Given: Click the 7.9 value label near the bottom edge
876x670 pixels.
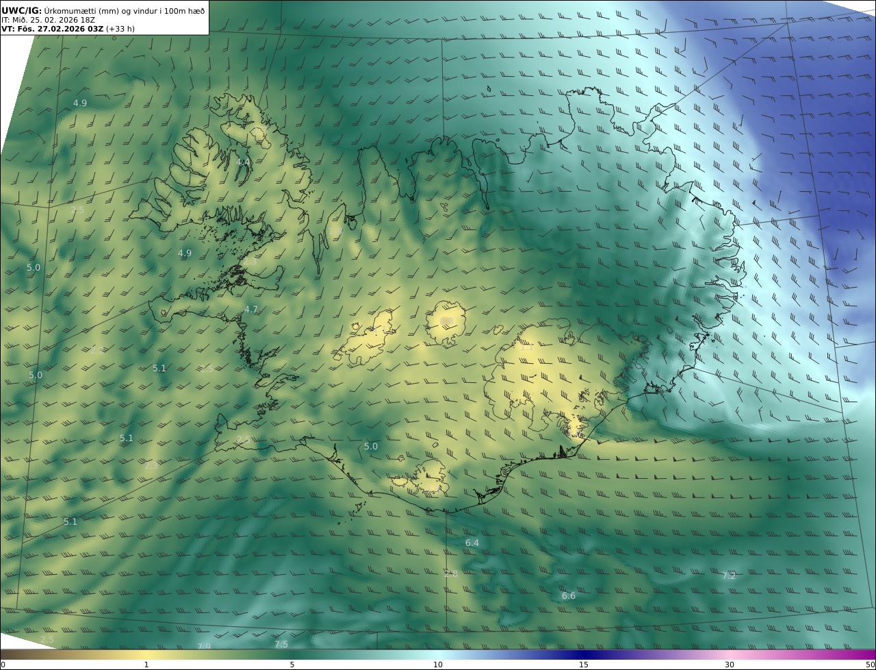Looking at the screenshot, I should pyautogui.click(x=204, y=647).
